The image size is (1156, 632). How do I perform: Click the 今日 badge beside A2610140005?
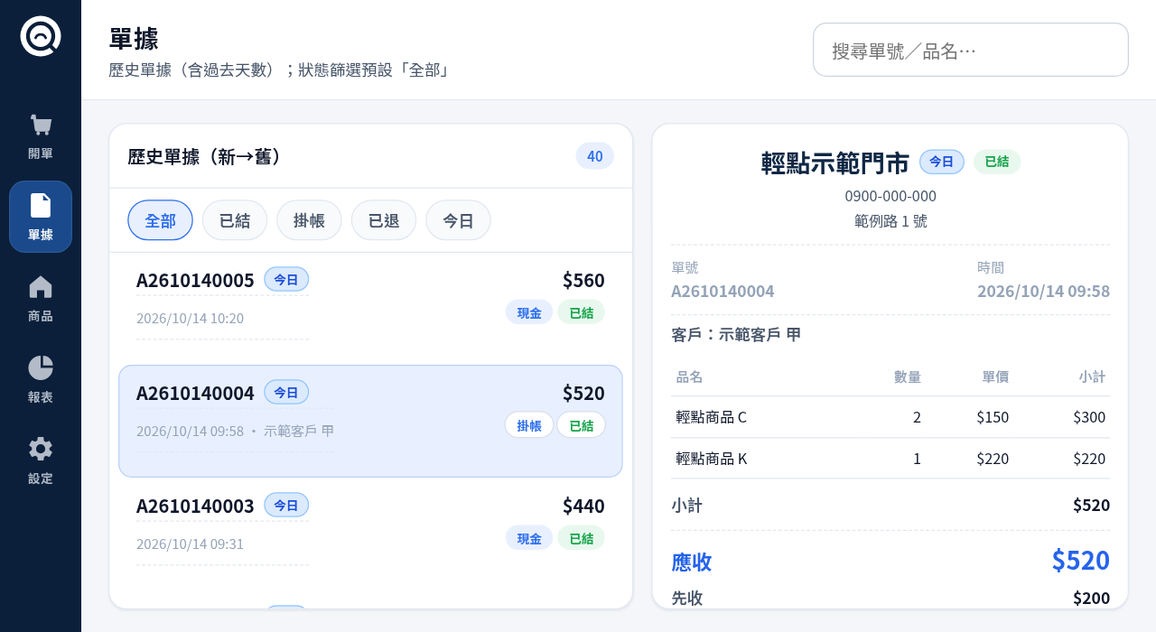coord(286,279)
